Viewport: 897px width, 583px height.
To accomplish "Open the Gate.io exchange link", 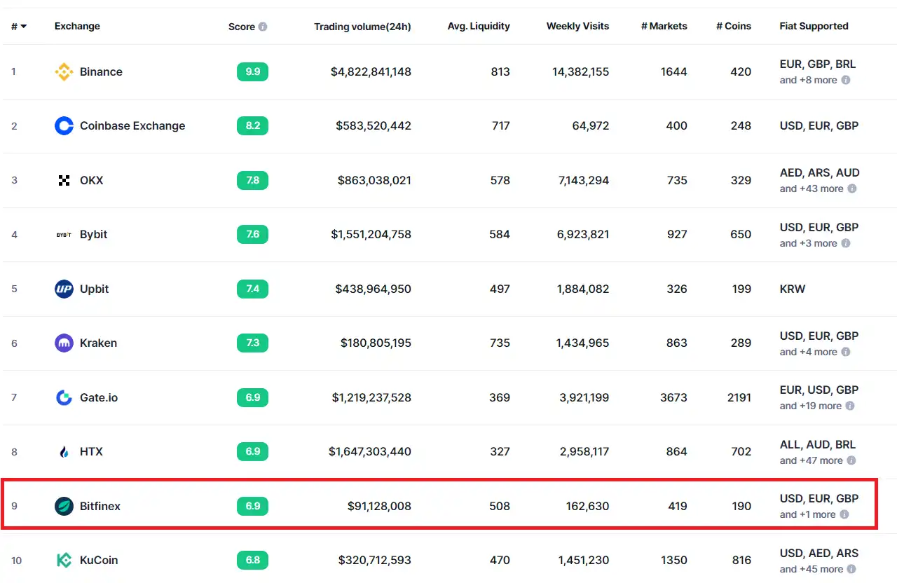I will 99,397.
